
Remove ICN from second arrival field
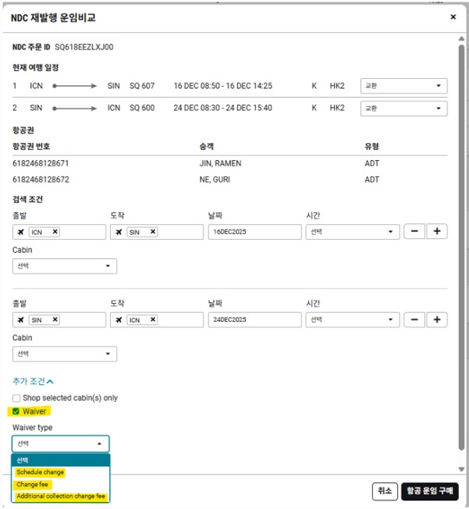coord(153,320)
